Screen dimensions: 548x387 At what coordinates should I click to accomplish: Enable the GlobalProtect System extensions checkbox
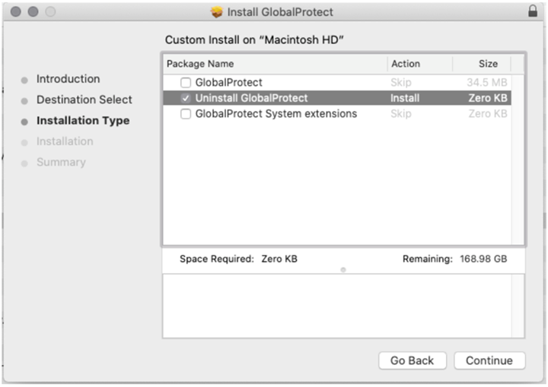click(x=186, y=114)
